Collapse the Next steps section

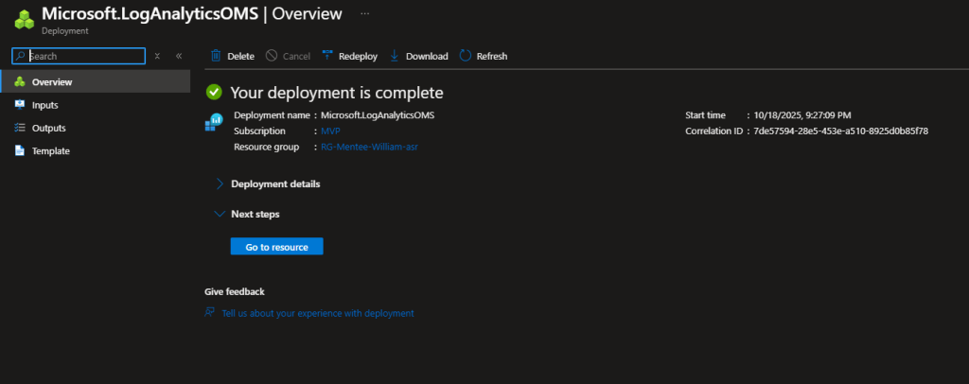coord(220,214)
